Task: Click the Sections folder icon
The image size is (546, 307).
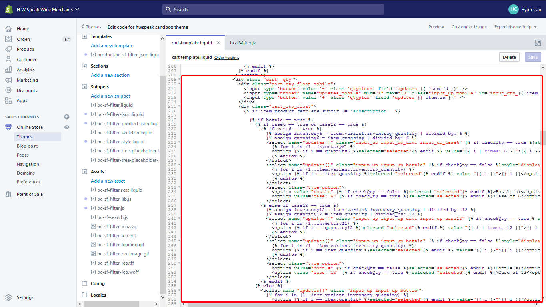Action: pos(84,66)
